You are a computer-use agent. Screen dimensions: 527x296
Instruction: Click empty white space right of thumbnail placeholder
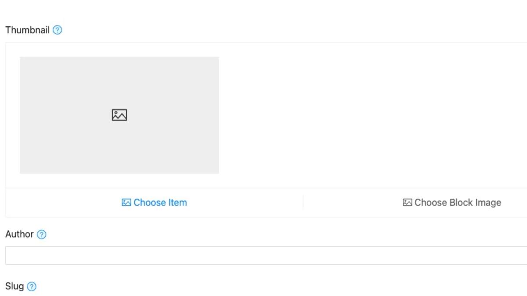click(x=373, y=115)
